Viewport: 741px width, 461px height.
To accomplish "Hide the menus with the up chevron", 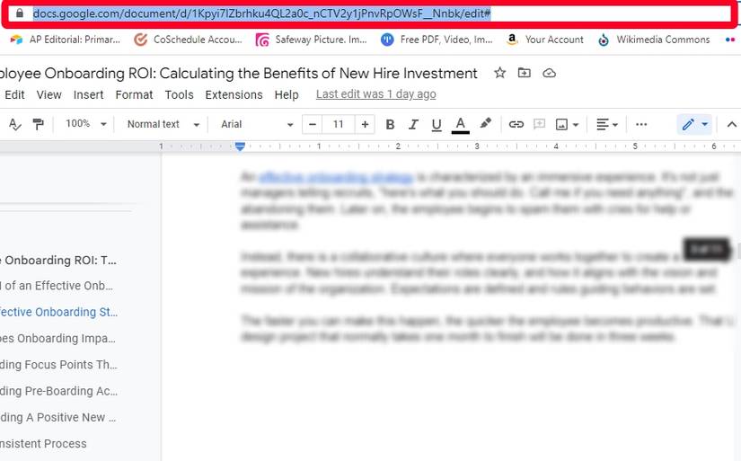I will 731,124.
